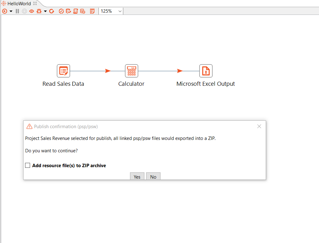Click the 'Calculator' step label

click(131, 84)
